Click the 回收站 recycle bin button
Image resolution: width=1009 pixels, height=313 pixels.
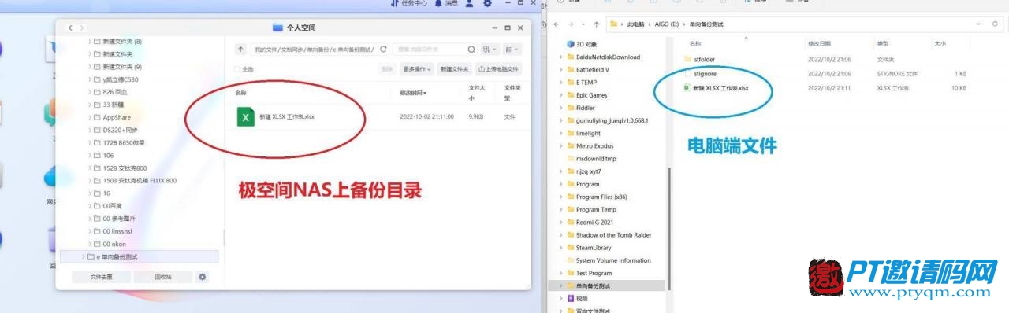(163, 277)
